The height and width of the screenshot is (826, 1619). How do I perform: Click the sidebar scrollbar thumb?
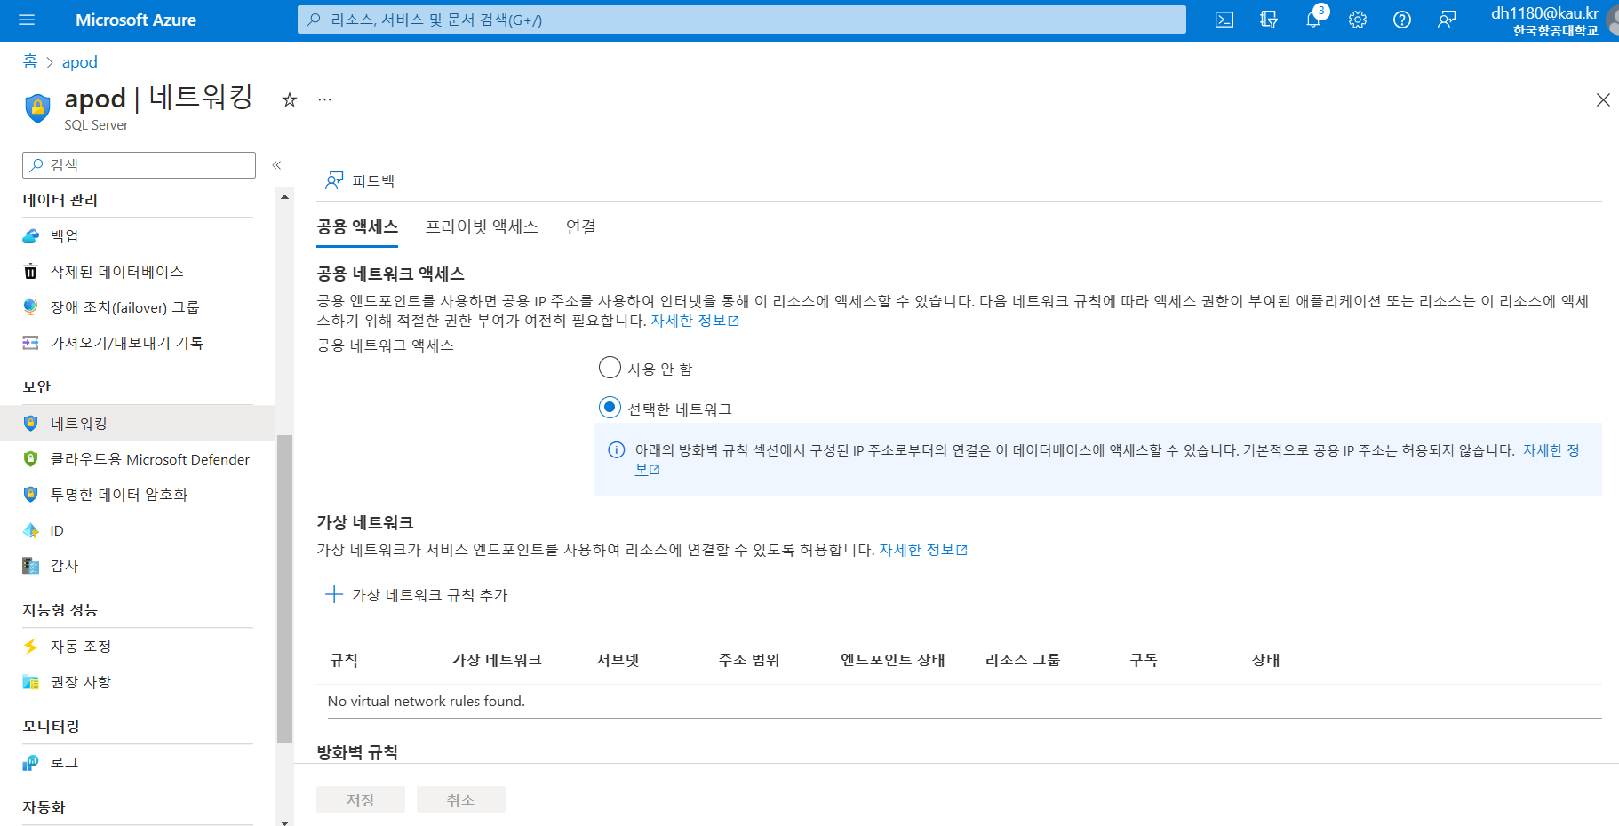point(284,588)
